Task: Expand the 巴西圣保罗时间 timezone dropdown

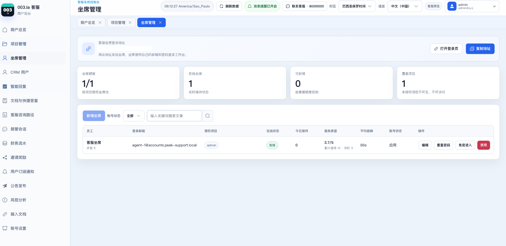Action: (x=357, y=6)
